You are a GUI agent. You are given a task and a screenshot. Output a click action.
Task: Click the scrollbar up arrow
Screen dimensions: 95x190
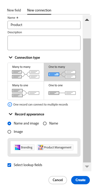87,20
